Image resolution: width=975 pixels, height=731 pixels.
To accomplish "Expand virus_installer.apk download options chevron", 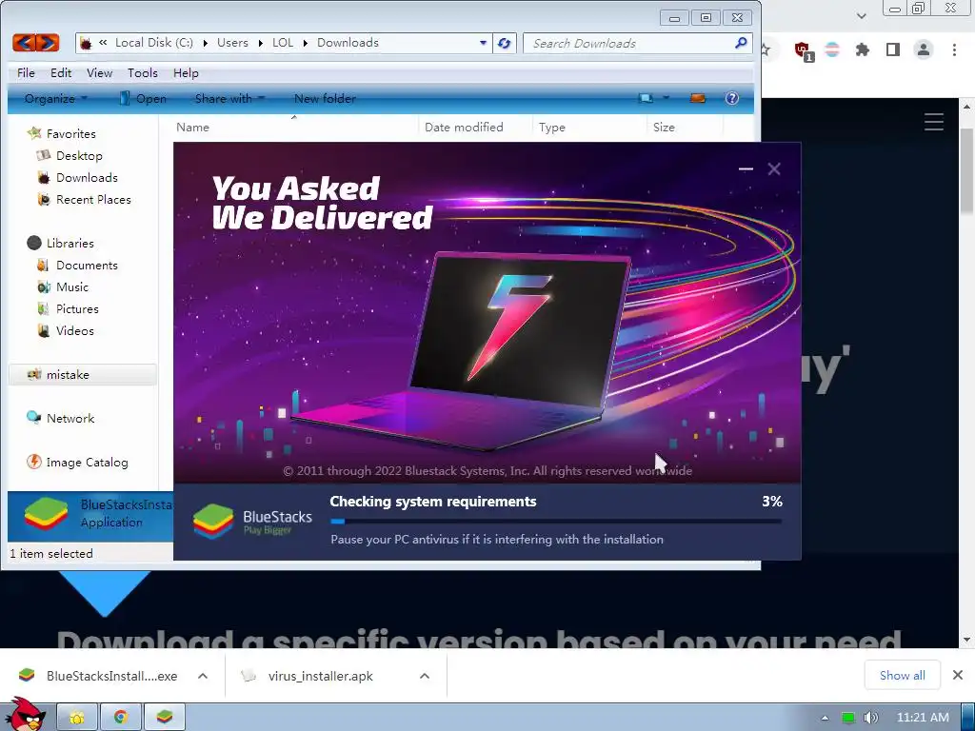I will (x=425, y=676).
